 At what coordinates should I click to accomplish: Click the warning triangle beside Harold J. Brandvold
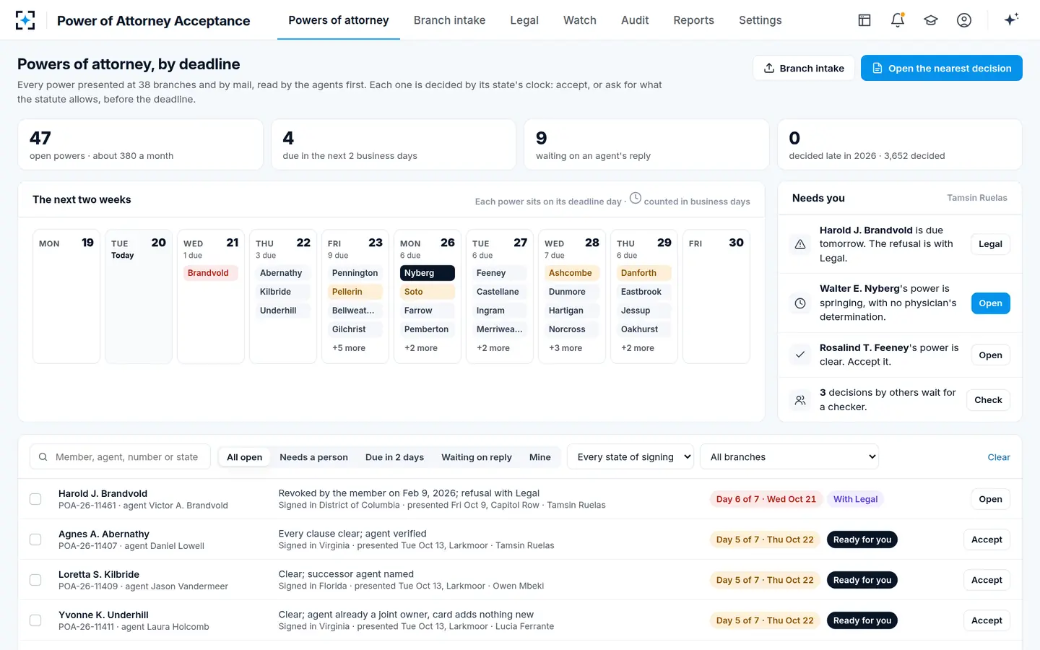[x=800, y=244]
